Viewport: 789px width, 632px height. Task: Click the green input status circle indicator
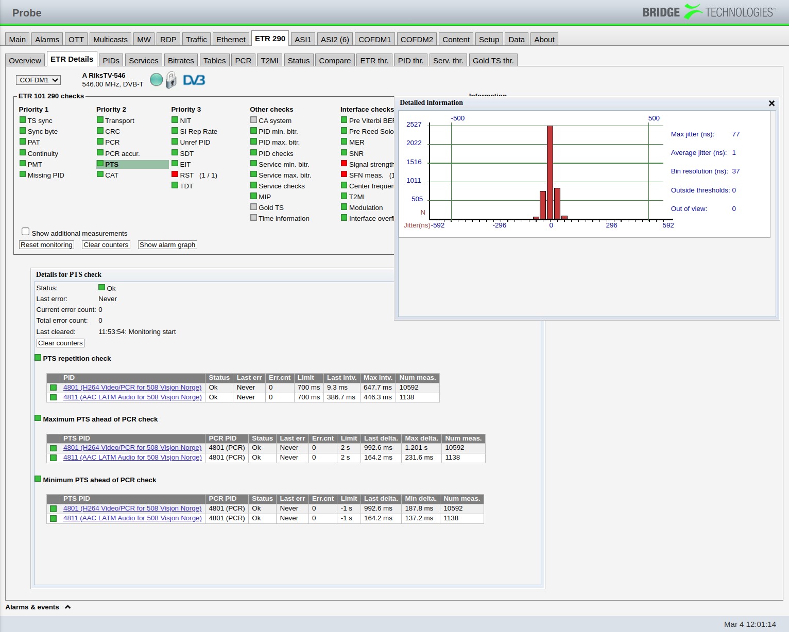[156, 79]
